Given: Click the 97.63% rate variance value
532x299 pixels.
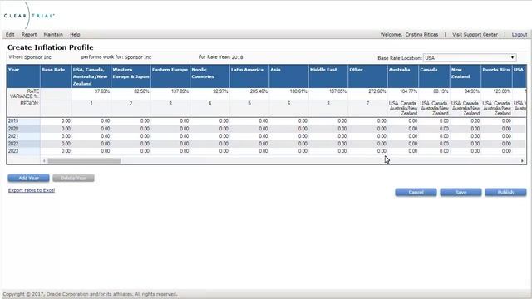Looking at the screenshot, I should 101,91.
